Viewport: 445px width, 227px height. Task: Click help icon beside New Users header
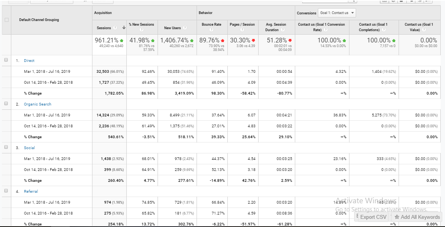tap(184, 28)
